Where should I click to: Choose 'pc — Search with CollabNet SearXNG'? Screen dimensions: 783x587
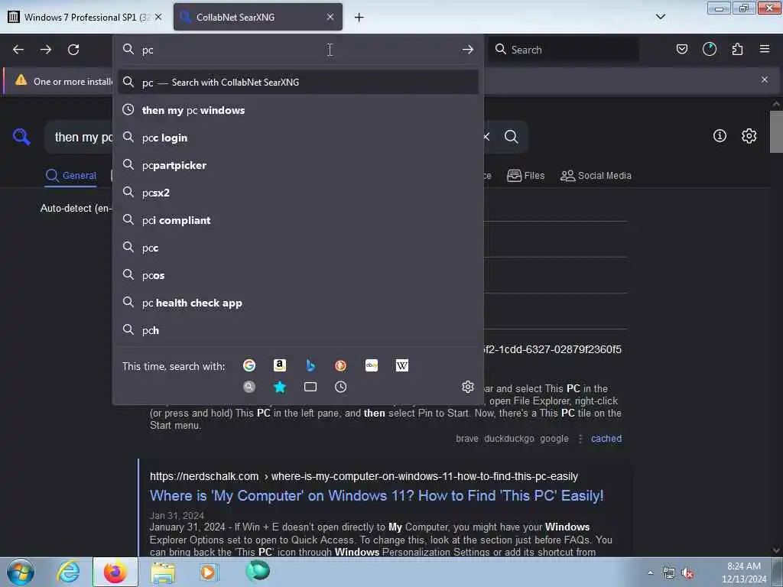[x=298, y=83]
